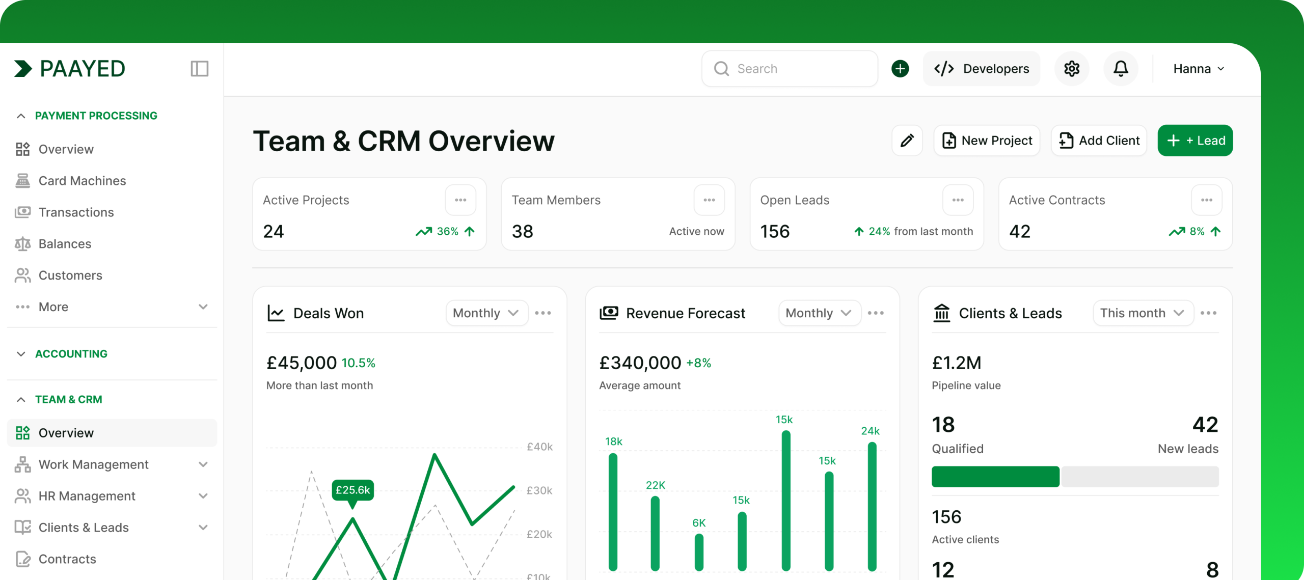Click the Qualified leads progress bar
This screenshot has height=580, width=1304.
(995, 477)
